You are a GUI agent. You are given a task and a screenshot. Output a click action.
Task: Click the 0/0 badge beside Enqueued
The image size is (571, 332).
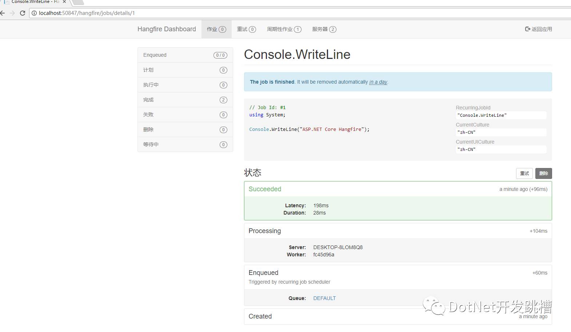(220, 55)
